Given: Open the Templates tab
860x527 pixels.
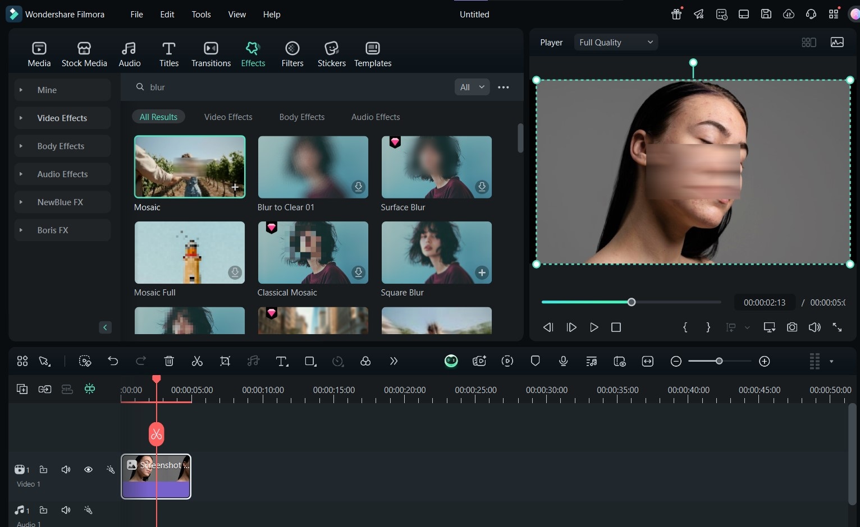Looking at the screenshot, I should (373, 54).
